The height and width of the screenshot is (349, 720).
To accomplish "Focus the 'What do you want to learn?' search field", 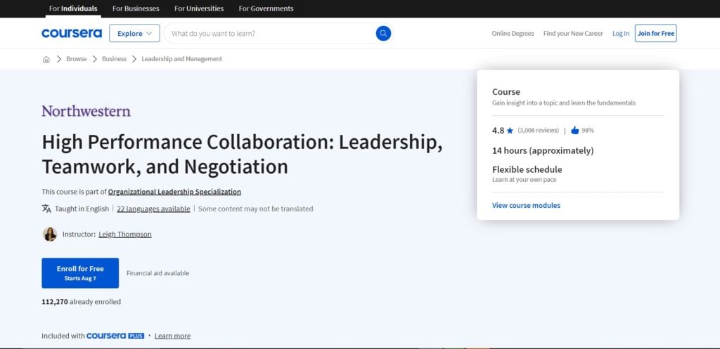I will [x=271, y=33].
